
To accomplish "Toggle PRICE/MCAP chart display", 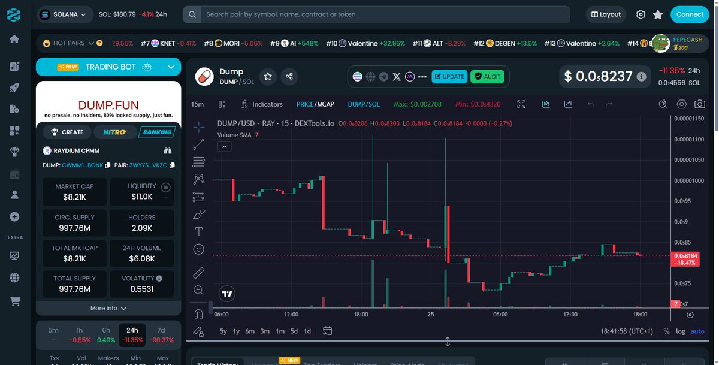I will (315, 104).
